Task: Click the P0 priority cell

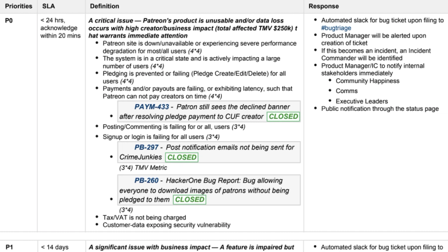Action: (x=9, y=21)
